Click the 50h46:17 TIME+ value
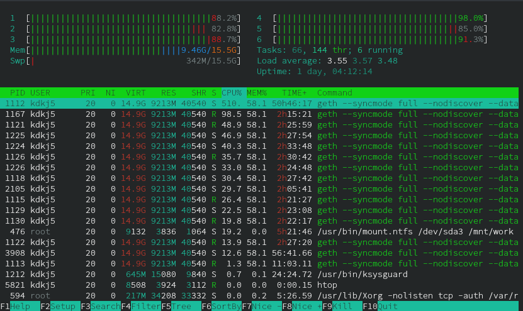This screenshot has width=523, height=311. (292, 104)
